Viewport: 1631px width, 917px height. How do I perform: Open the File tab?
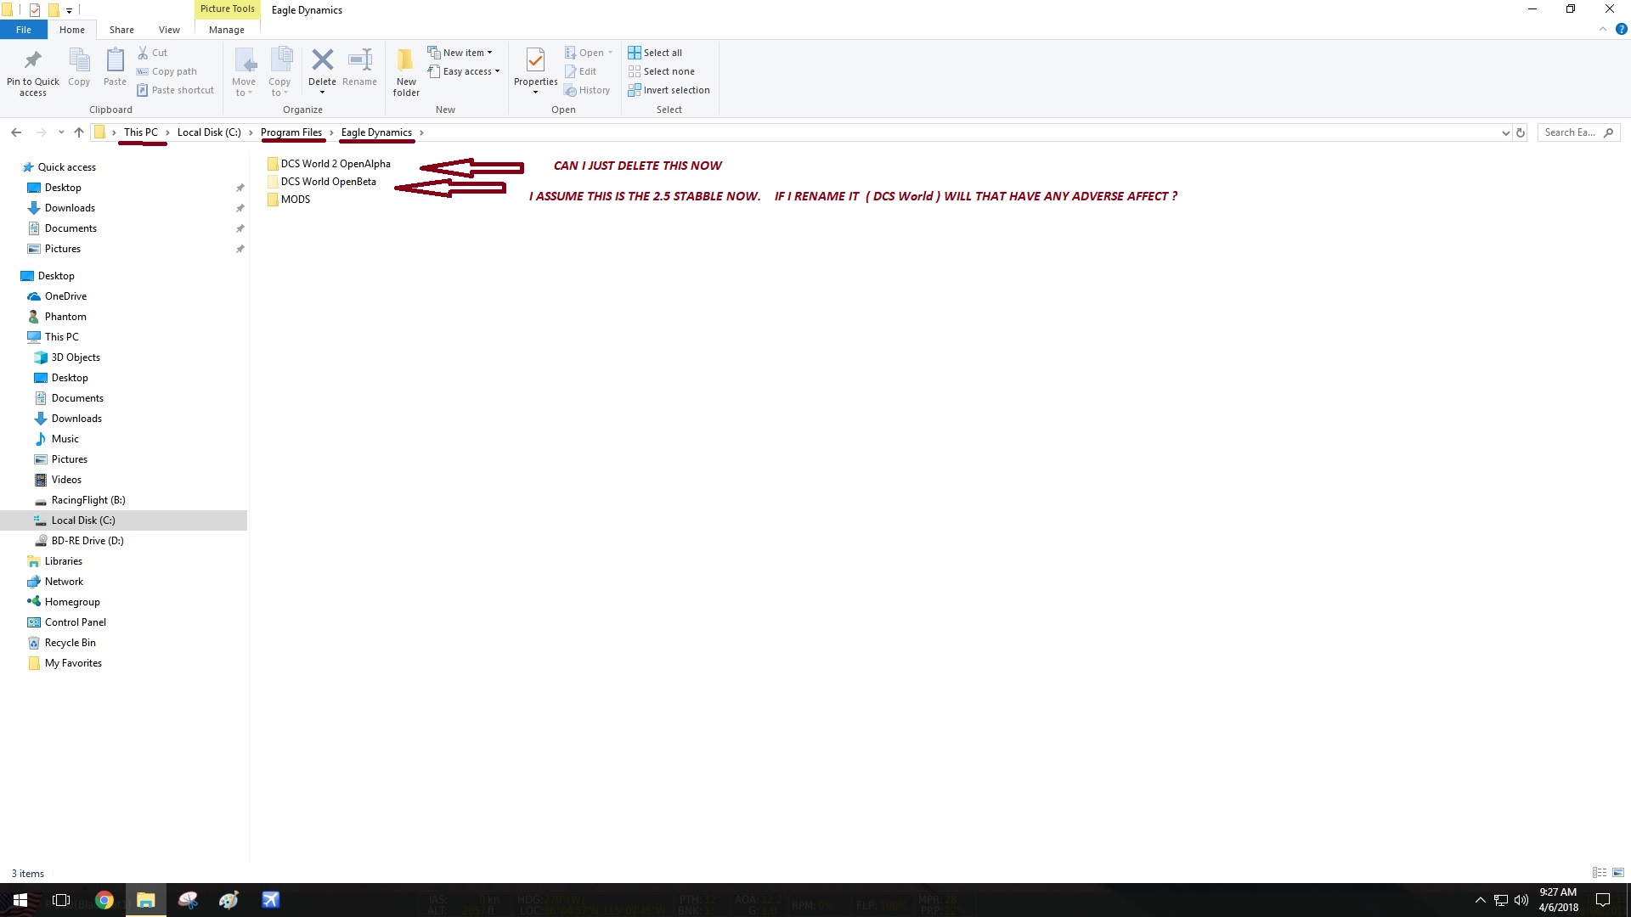tap(24, 30)
